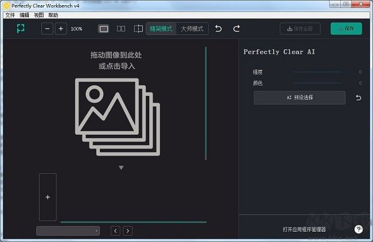Open help via the question mark icon
This screenshot has height=242, width=373.
click(x=359, y=229)
